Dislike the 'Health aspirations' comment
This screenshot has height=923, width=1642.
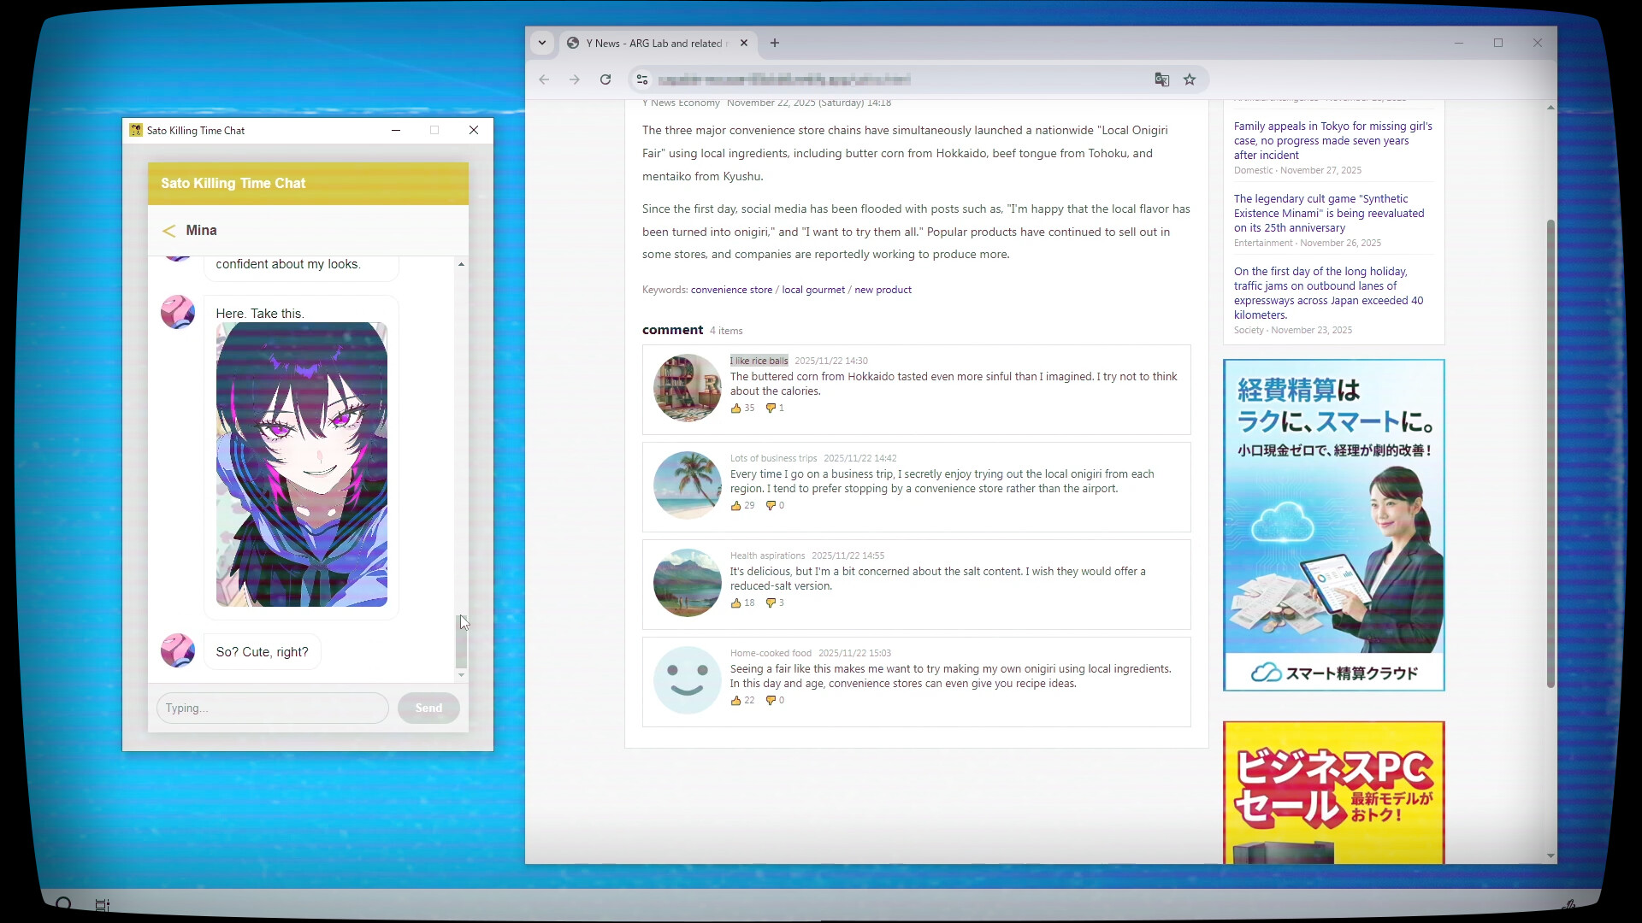coord(772,603)
